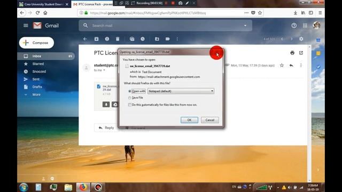The image size is (342, 192).
Task: Open Firefox from the taskbar
Action: click(83, 187)
